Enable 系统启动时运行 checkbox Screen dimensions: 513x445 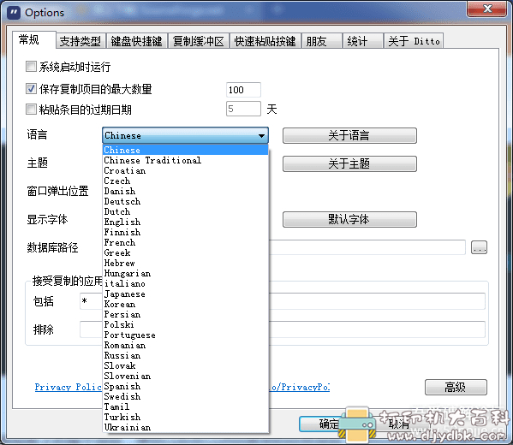coord(31,67)
